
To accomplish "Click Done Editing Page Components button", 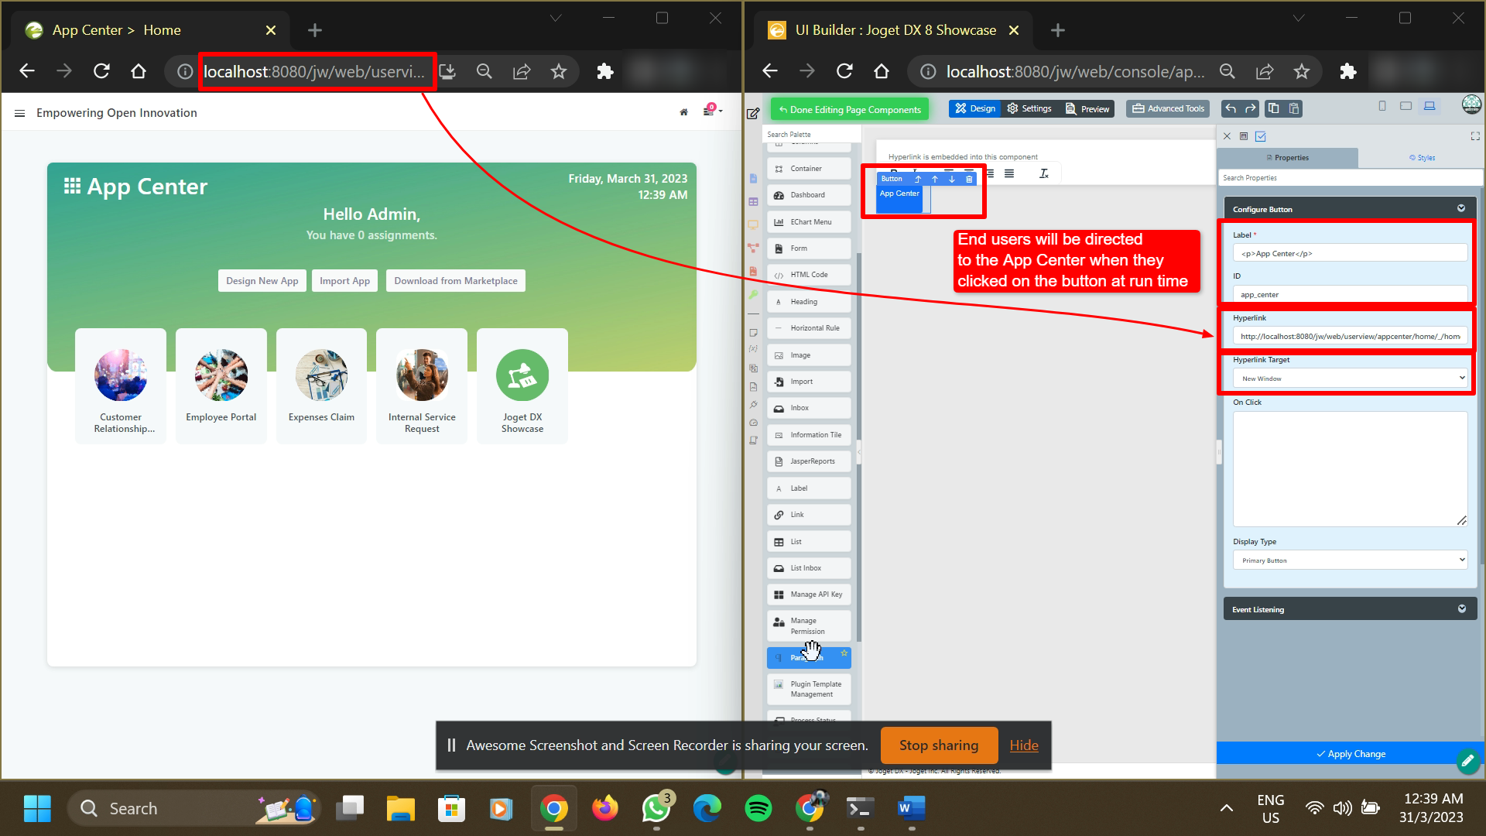I will [850, 109].
